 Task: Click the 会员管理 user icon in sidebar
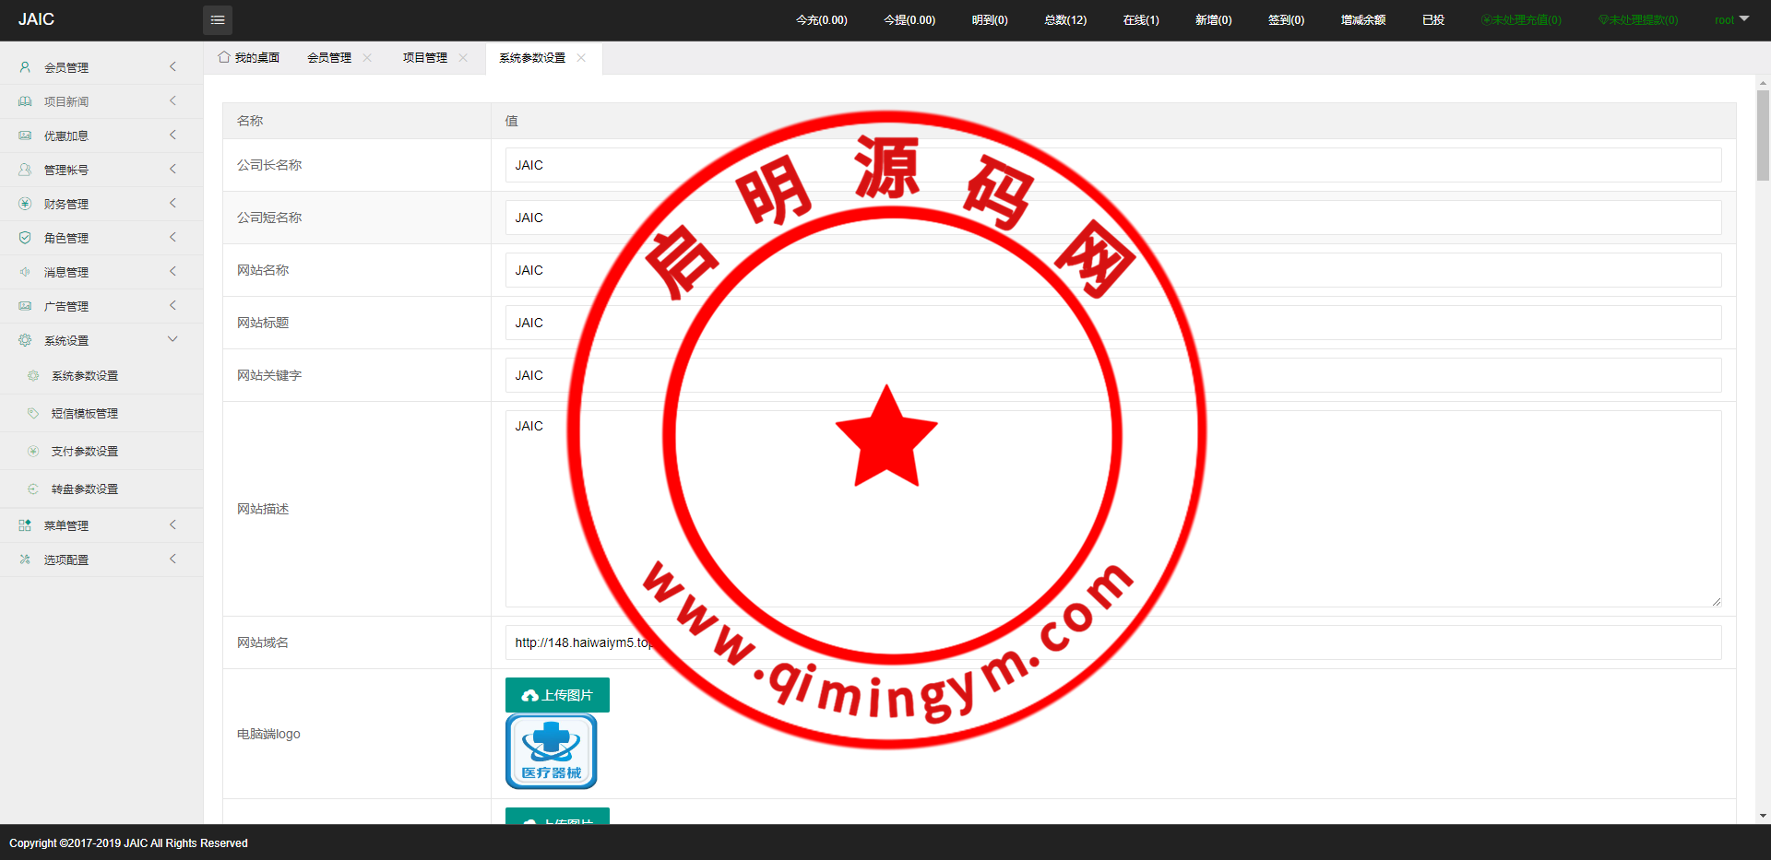(25, 67)
